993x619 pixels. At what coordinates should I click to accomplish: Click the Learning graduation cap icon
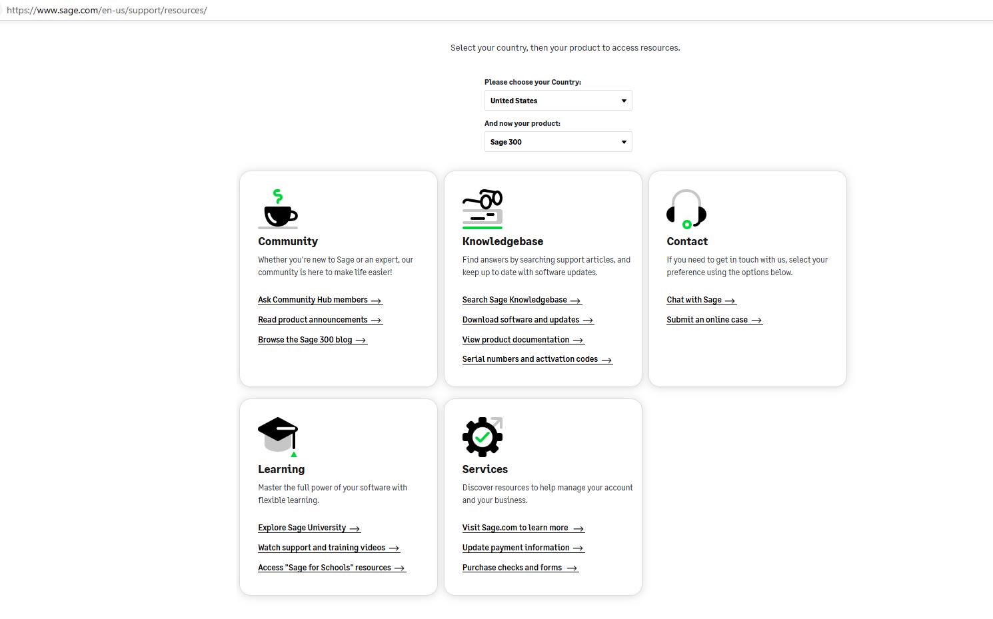pyautogui.click(x=278, y=437)
